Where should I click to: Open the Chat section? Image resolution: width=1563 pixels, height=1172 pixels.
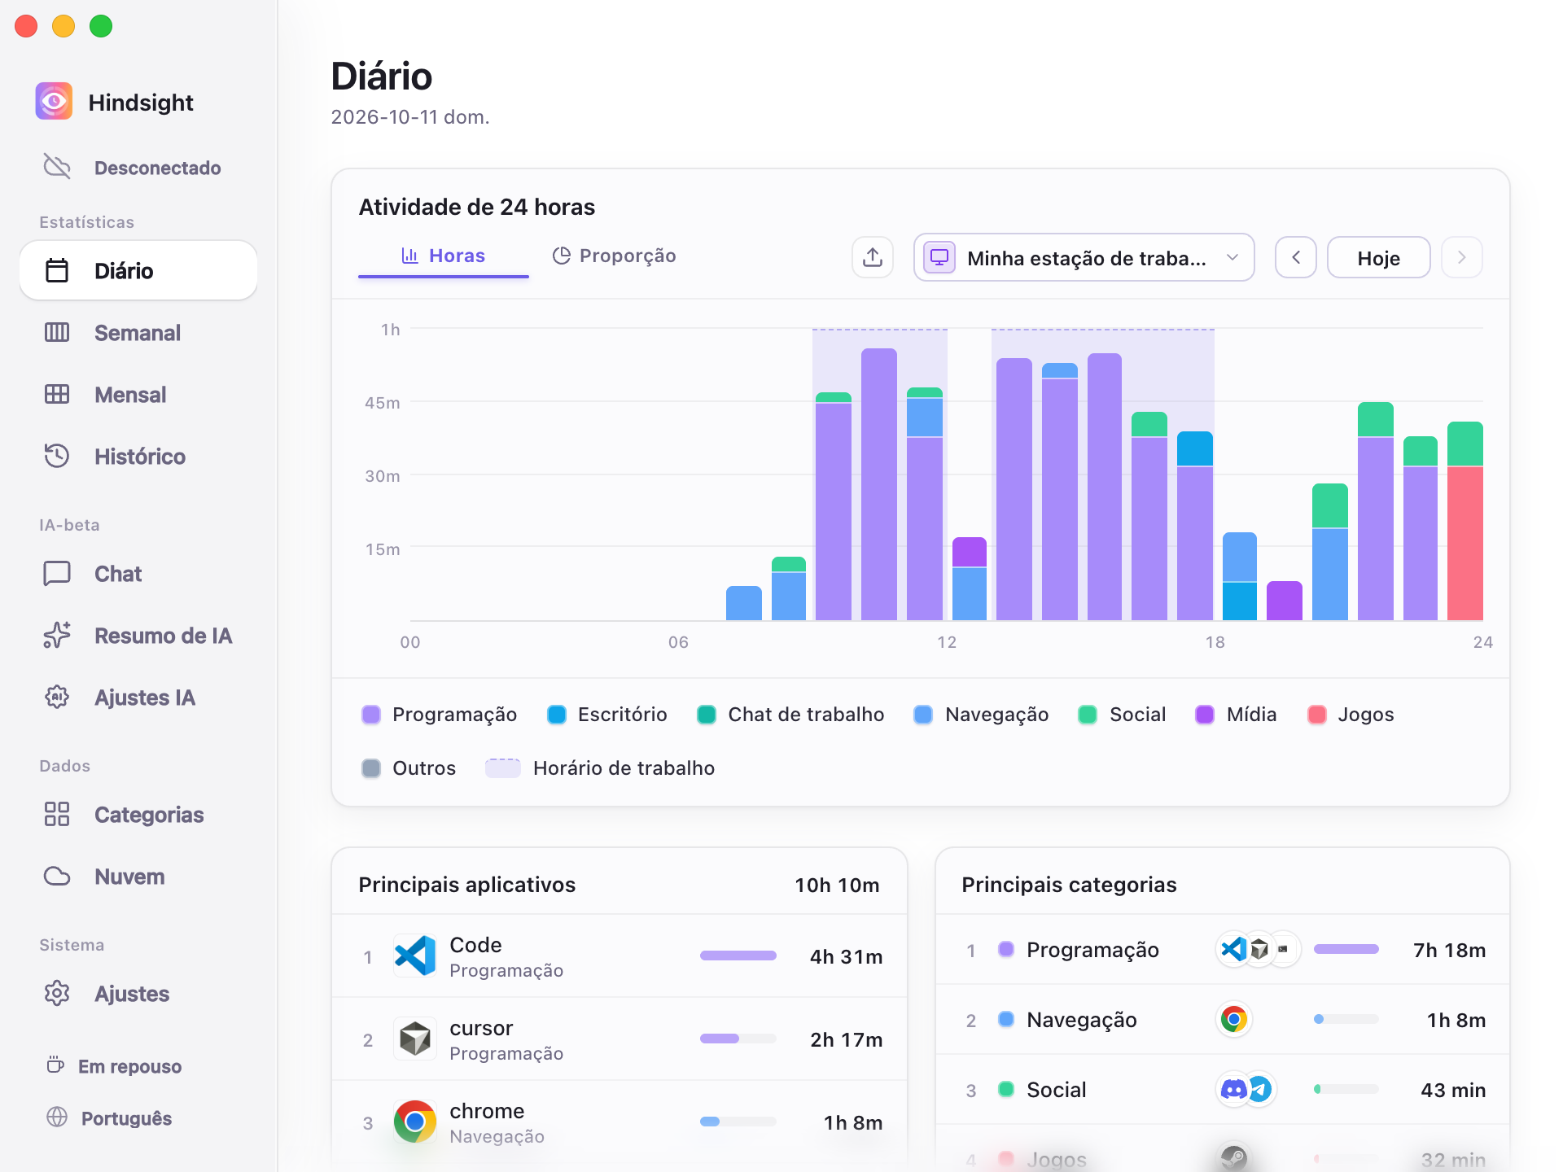pos(138,574)
